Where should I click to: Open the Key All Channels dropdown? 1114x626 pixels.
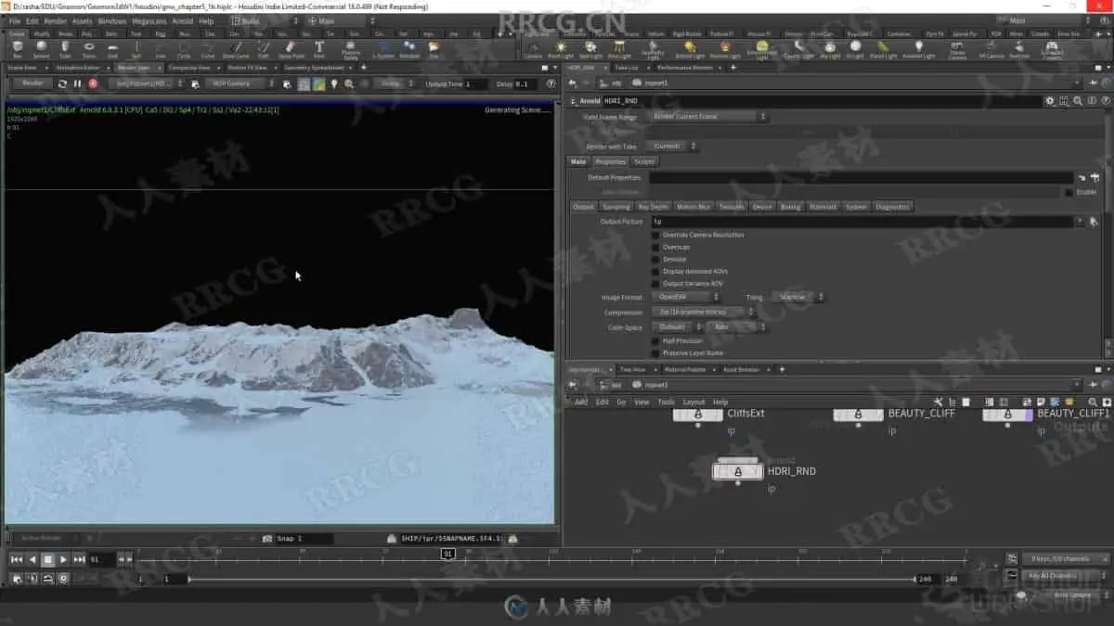1066,575
